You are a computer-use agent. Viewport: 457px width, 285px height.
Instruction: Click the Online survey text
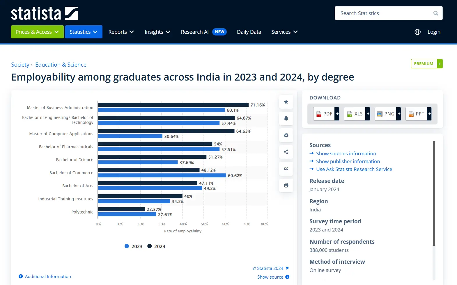(325, 270)
